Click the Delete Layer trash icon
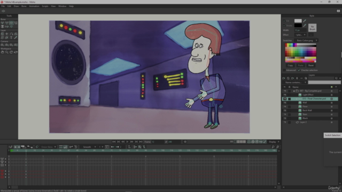Viewport: 342px width, 192px height. click(x=297, y=78)
